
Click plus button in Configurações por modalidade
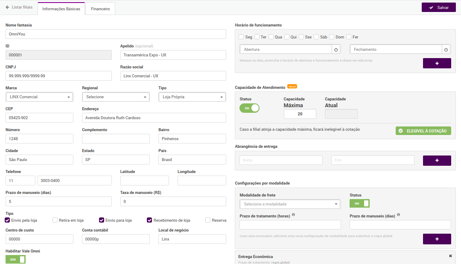(x=437, y=239)
